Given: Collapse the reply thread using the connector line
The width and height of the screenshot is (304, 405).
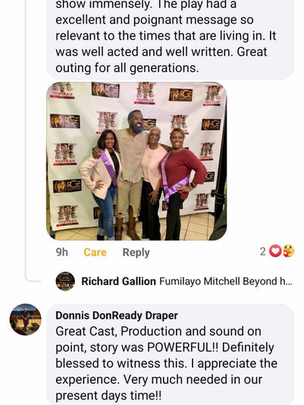Looking at the screenshot, I should click(26, 140).
